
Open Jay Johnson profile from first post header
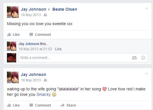[x=34, y=9]
